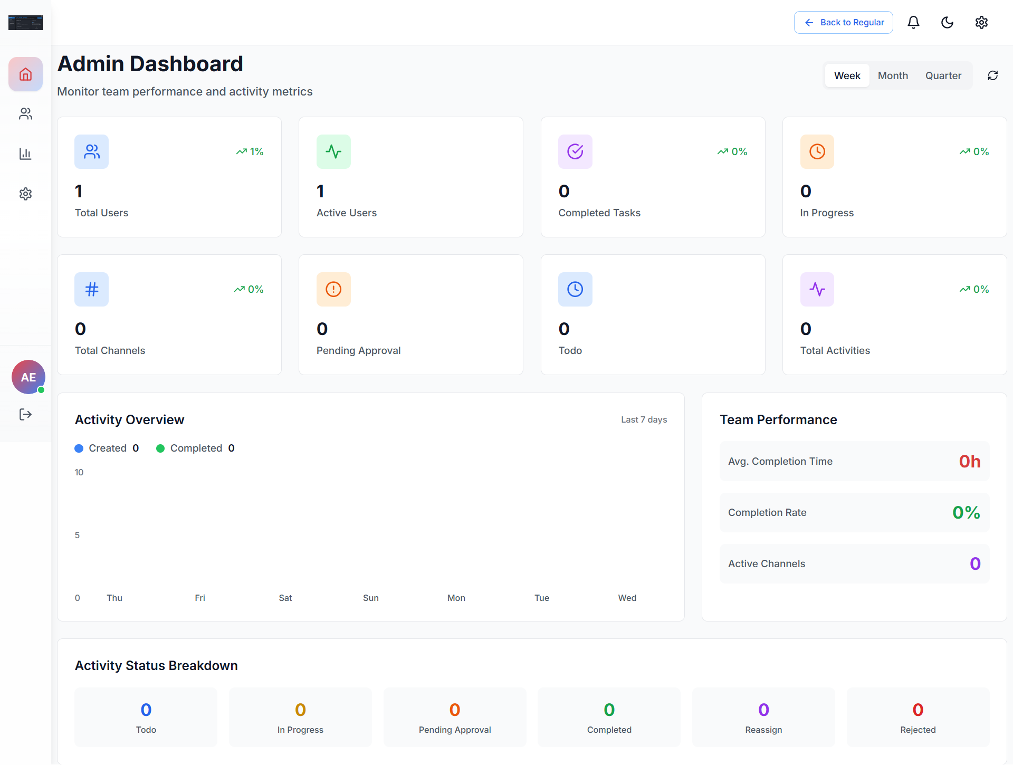Click the Completion Rate percentage value
Screen dimensions: 1013x765
(x=966, y=512)
